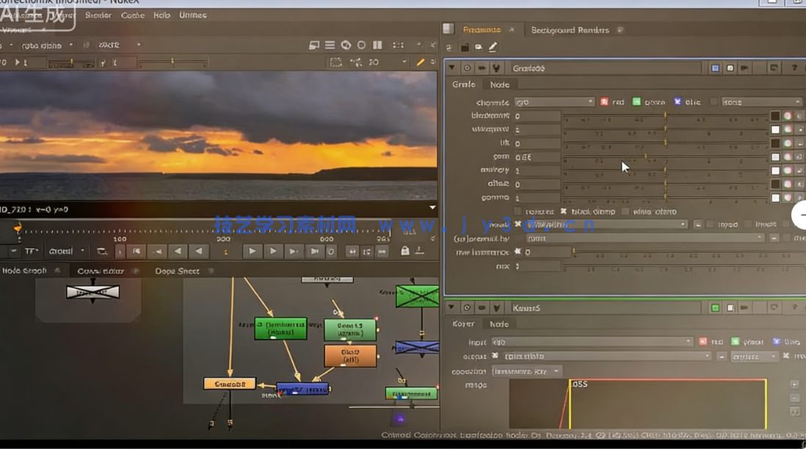Viewport: 806px width, 449px height.
Task: Open the Grade channels dropdown
Action: (554, 102)
